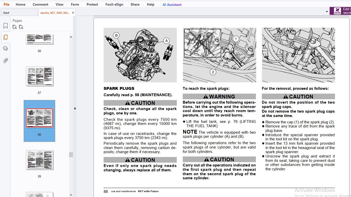
Task: Click the thumbnail panel scrollbar handle
Action: click(71, 155)
